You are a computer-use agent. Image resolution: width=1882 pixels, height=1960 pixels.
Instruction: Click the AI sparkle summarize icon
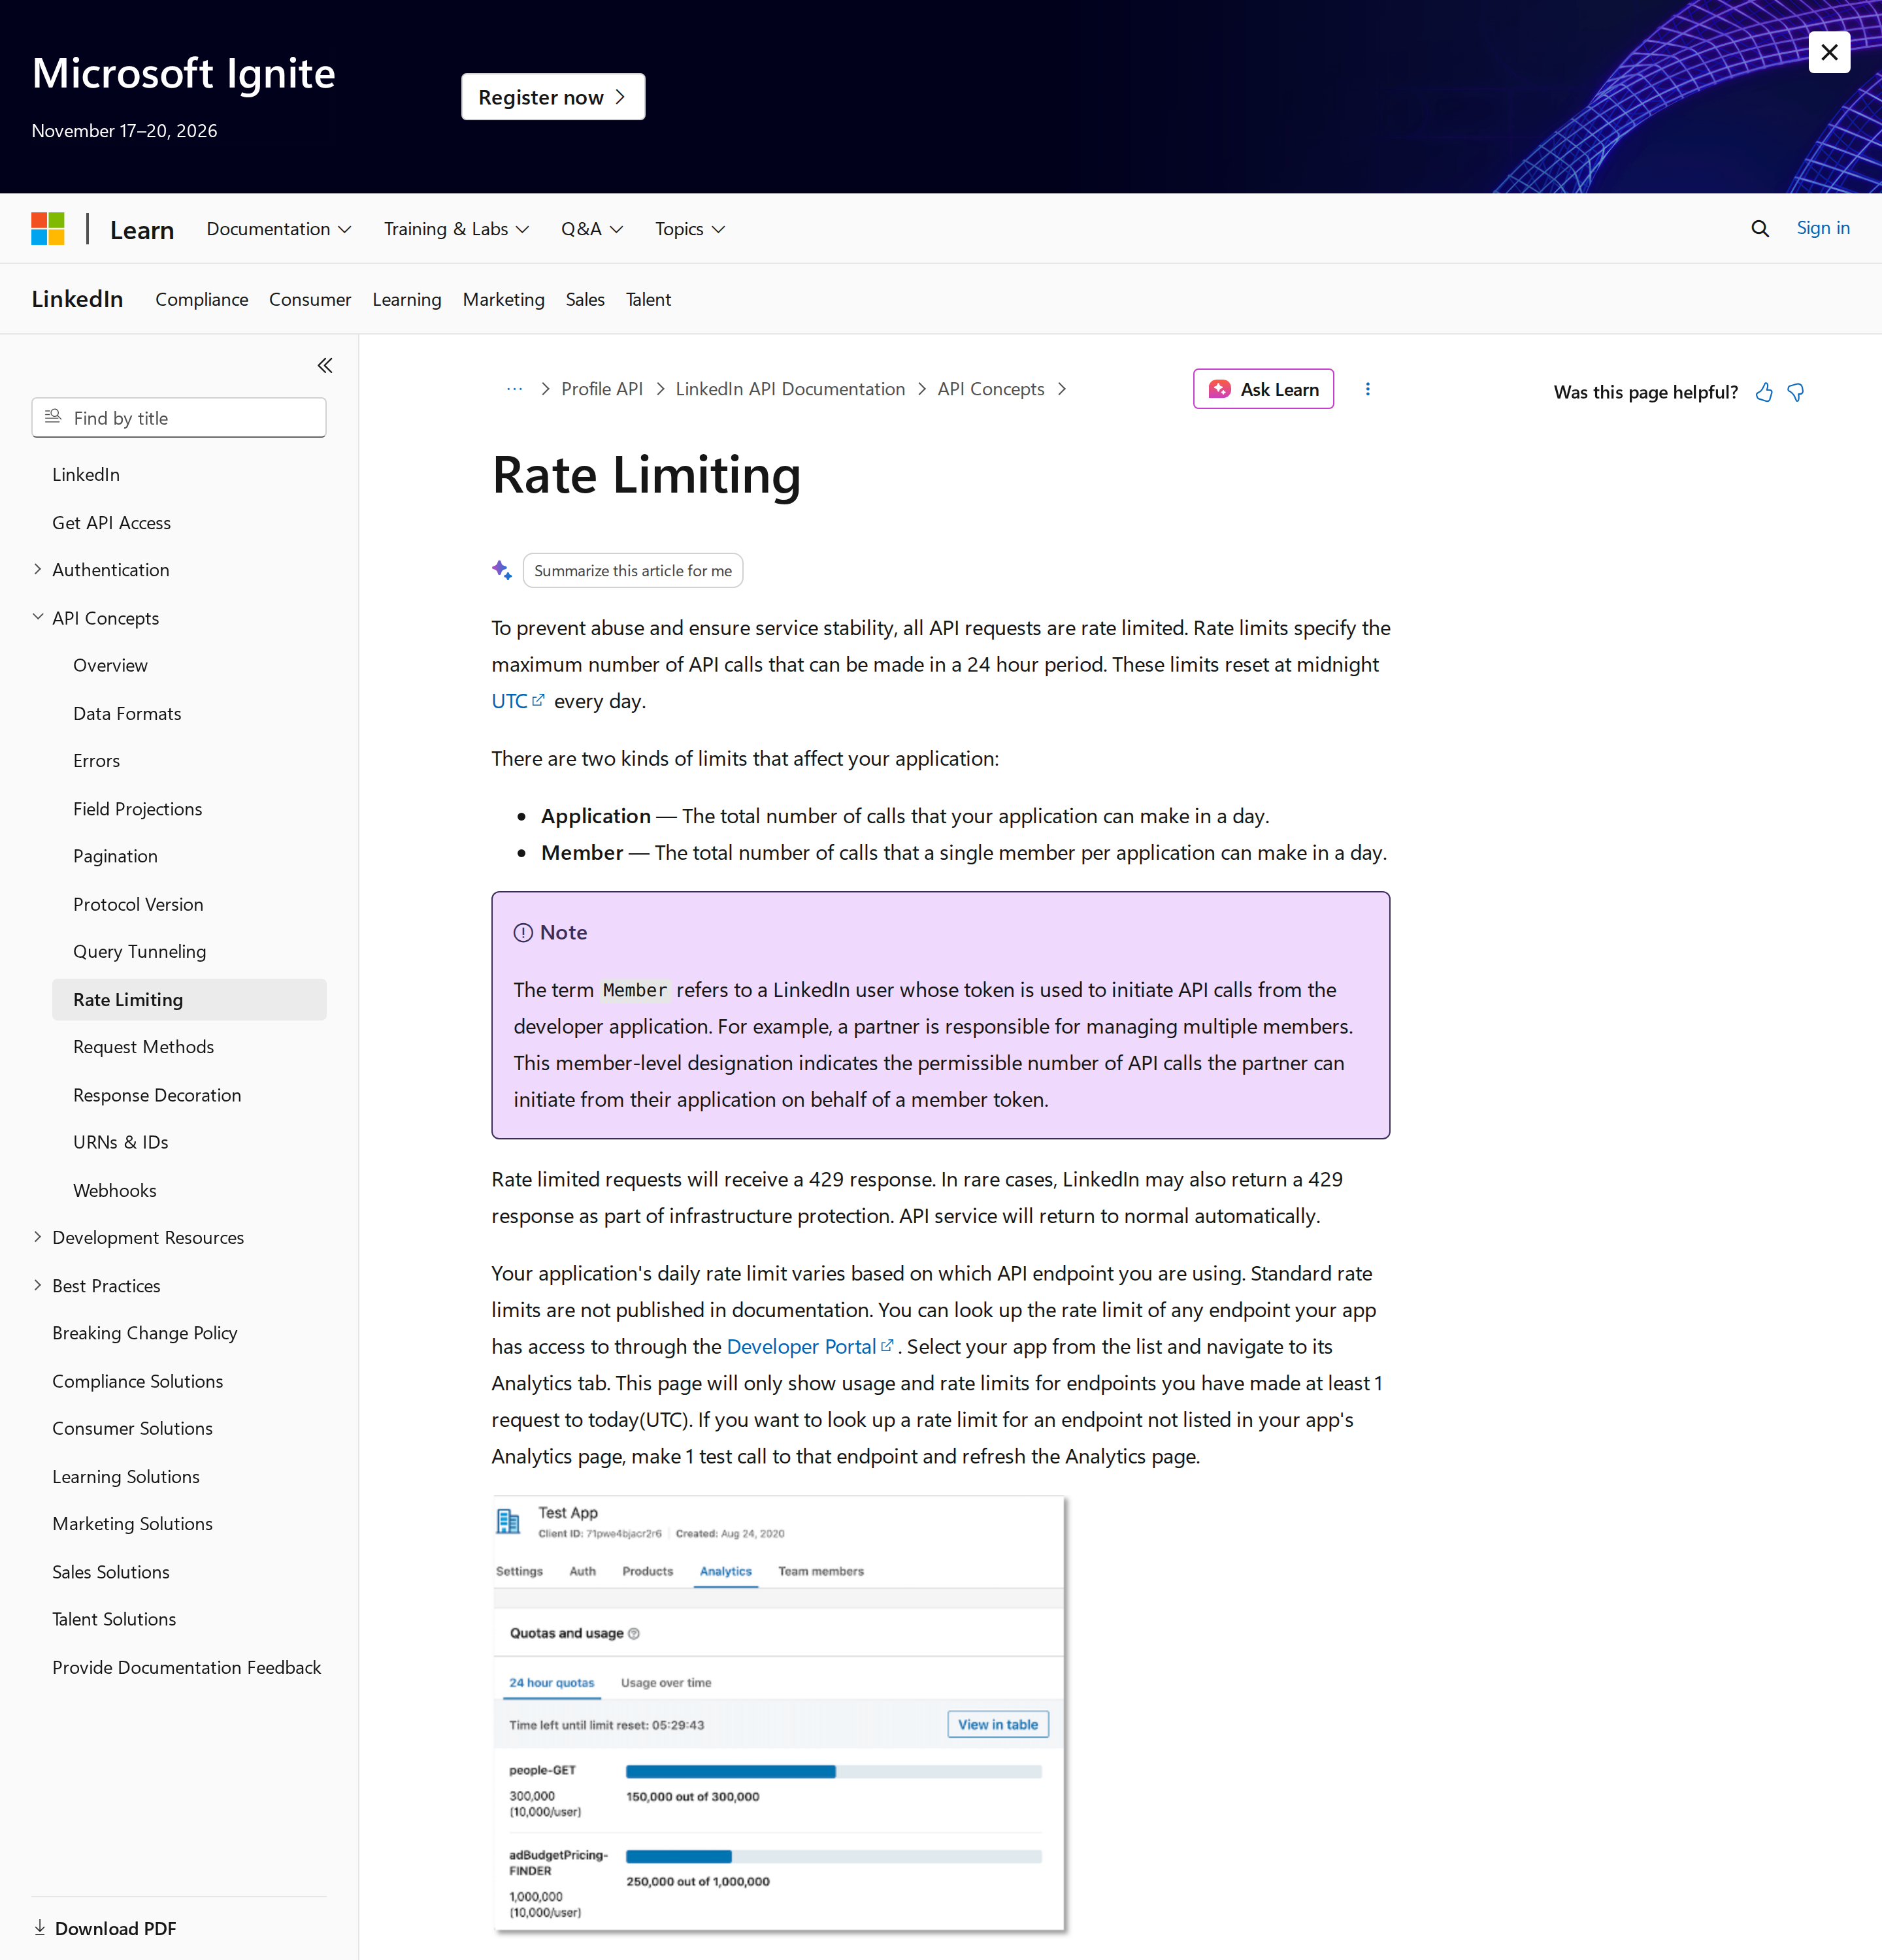tap(502, 570)
